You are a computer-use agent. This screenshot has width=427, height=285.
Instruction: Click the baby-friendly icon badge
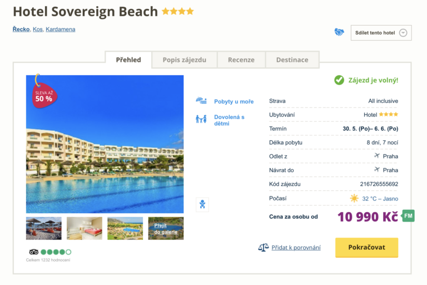[202, 204]
